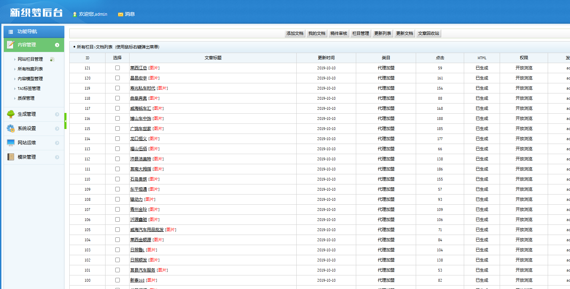The height and width of the screenshot is (289, 570).
Task: Collapse sidebar using the green handle
Action: tap(65, 121)
